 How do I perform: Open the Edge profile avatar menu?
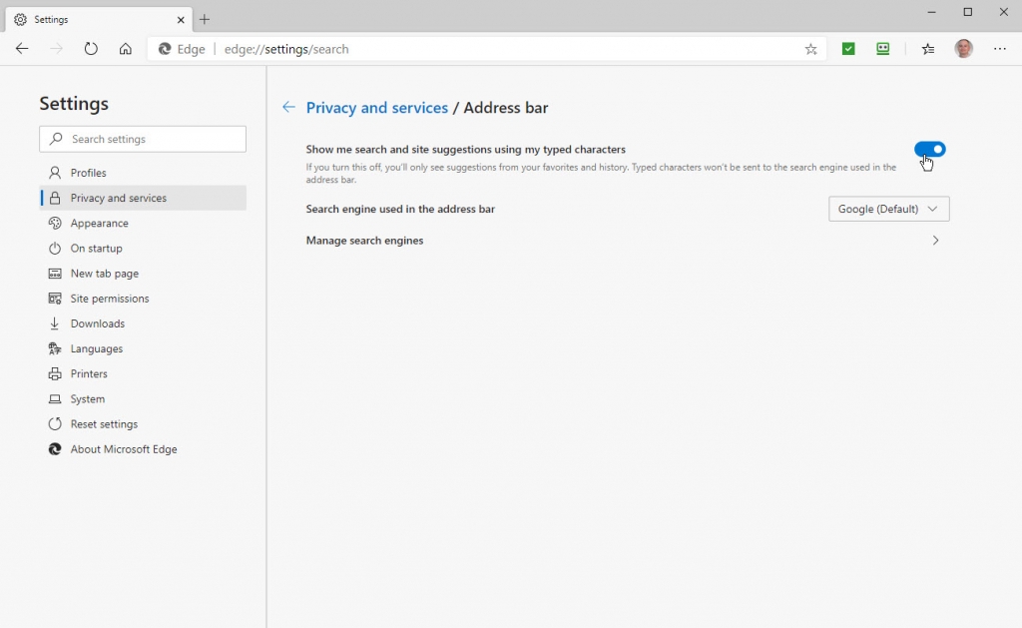click(963, 48)
